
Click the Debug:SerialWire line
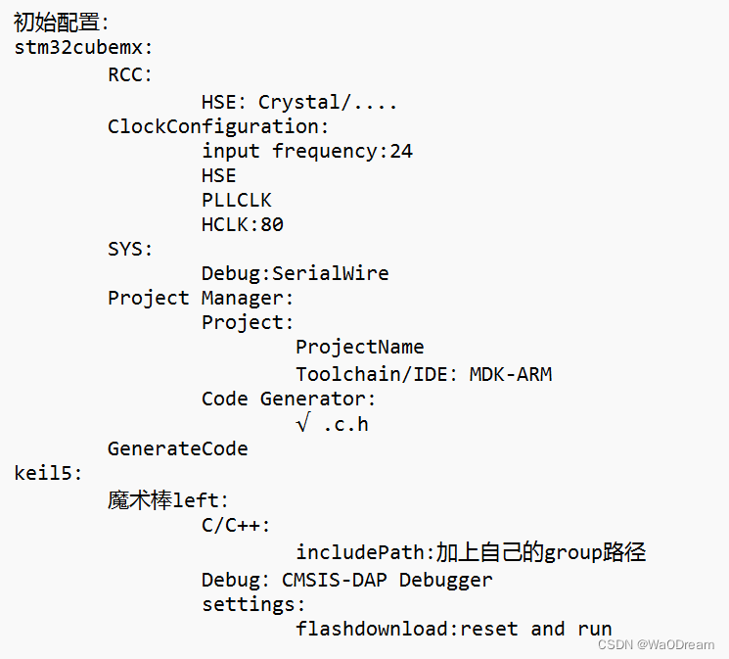[x=296, y=273]
